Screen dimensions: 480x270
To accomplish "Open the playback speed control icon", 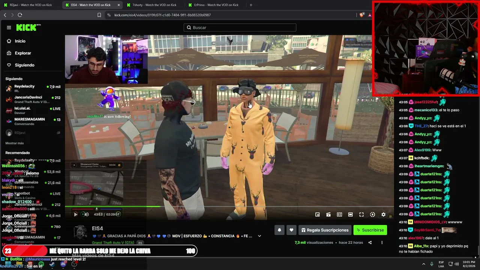I will pyautogui.click(x=372, y=214).
